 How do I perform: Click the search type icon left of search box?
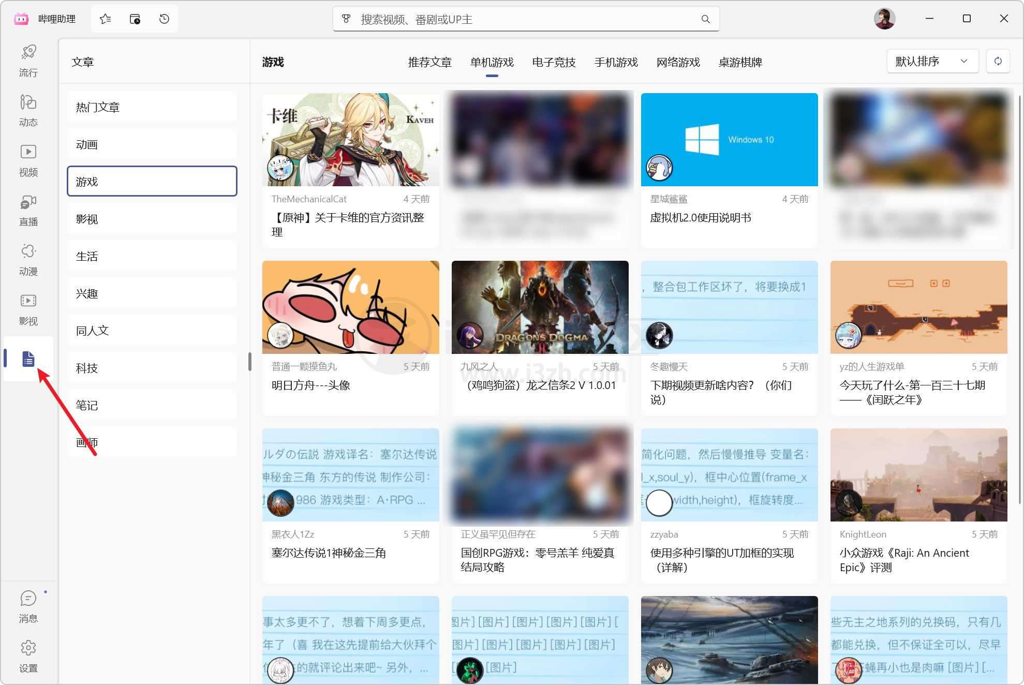pos(346,19)
